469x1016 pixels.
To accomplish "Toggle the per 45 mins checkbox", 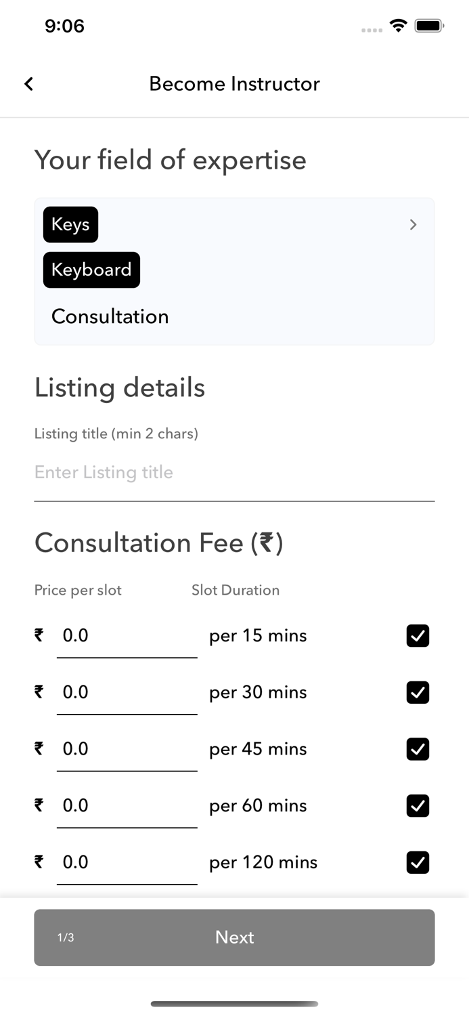I will (x=418, y=749).
